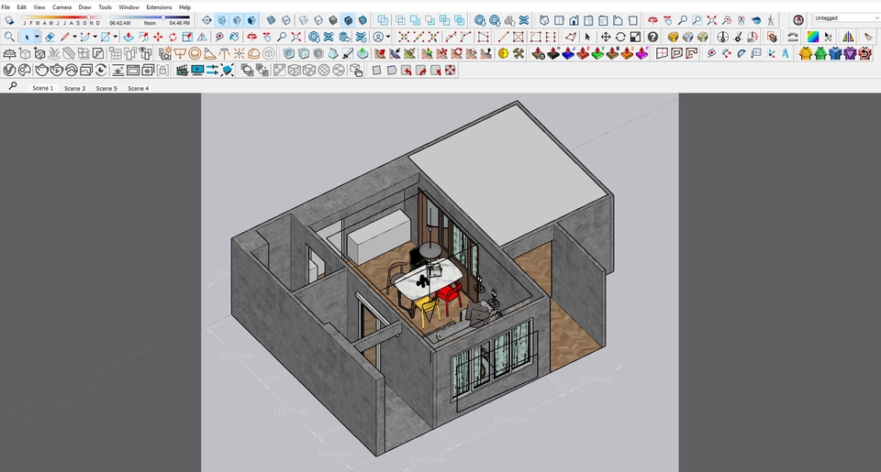Image resolution: width=881 pixels, height=472 pixels.
Task: Select the Move tool with red arrows
Action: pyautogui.click(x=158, y=37)
